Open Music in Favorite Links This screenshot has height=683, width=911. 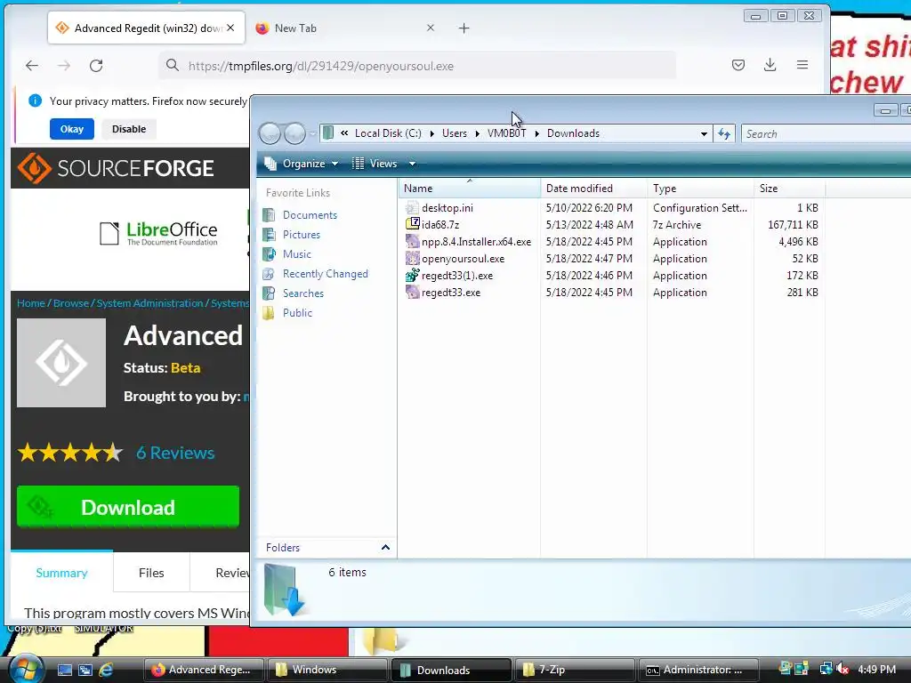(x=296, y=254)
